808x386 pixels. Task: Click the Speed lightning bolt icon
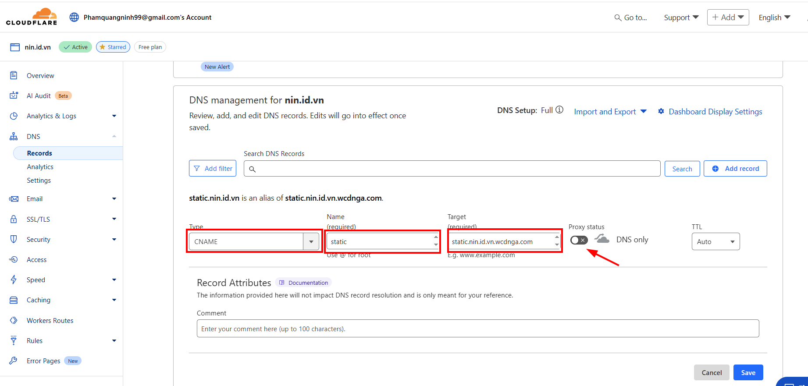point(14,280)
